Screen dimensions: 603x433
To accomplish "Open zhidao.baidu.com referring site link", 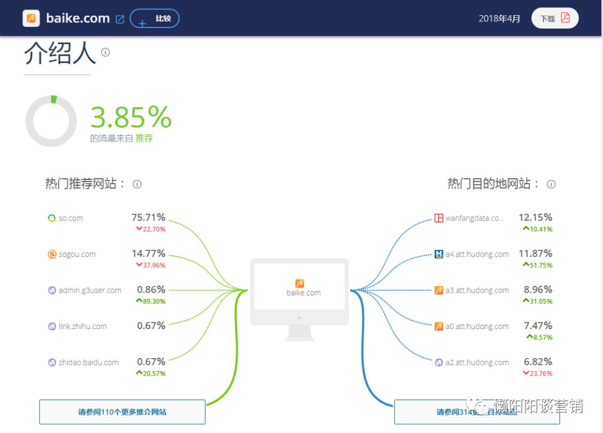I will (x=88, y=363).
